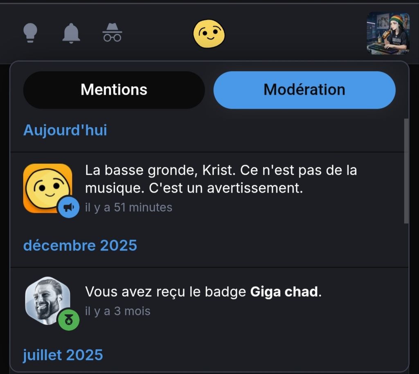Screen dimensions: 419x374
Task: Click the notification panel scrollbar
Action: pos(406,171)
